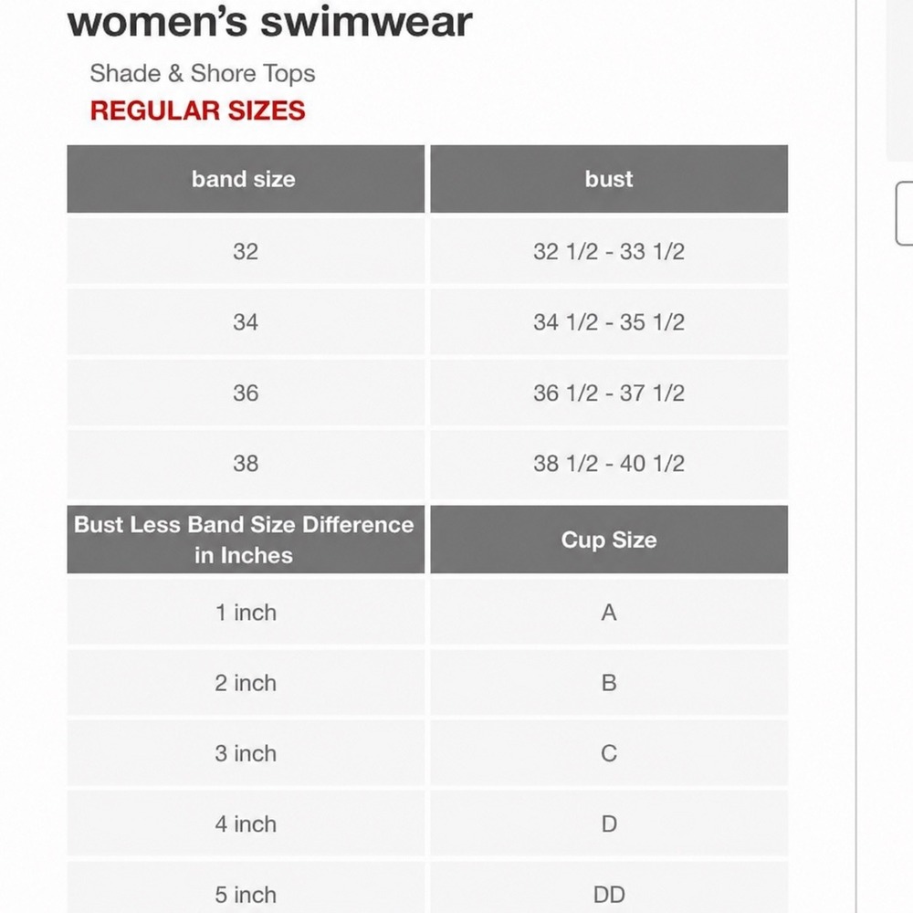Screen dimensions: 913x913
Task: Click the bust range 38 1/2 - 40 1/2
Action: 608,464
